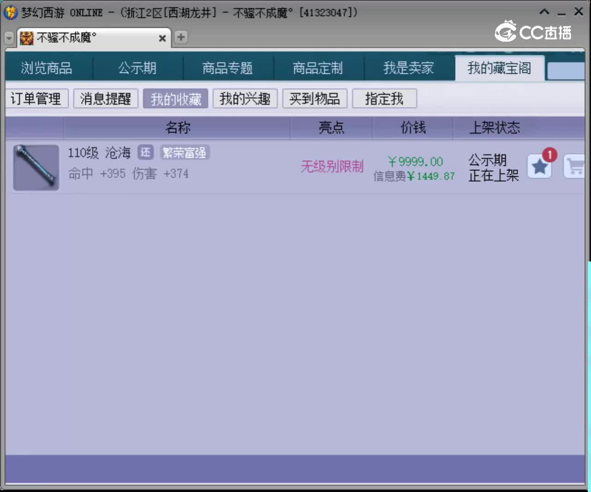
Task: Click the game logo icon in title bar
Action: [x=11, y=12]
